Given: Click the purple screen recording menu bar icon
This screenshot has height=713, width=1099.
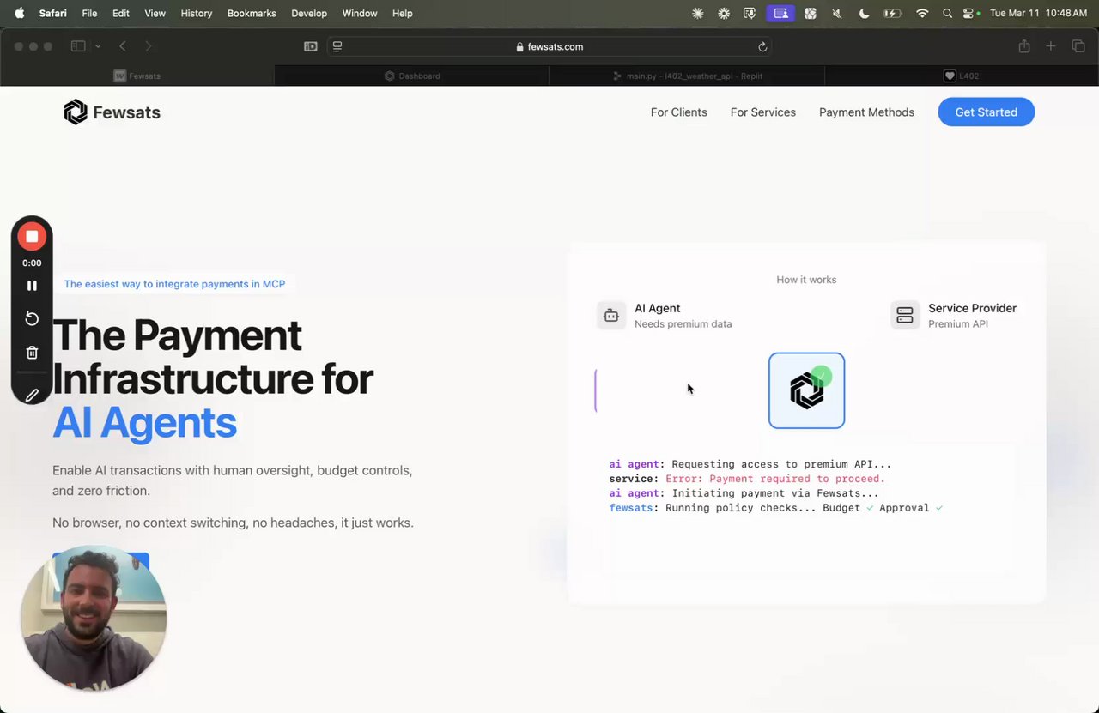Looking at the screenshot, I should click(x=780, y=13).
